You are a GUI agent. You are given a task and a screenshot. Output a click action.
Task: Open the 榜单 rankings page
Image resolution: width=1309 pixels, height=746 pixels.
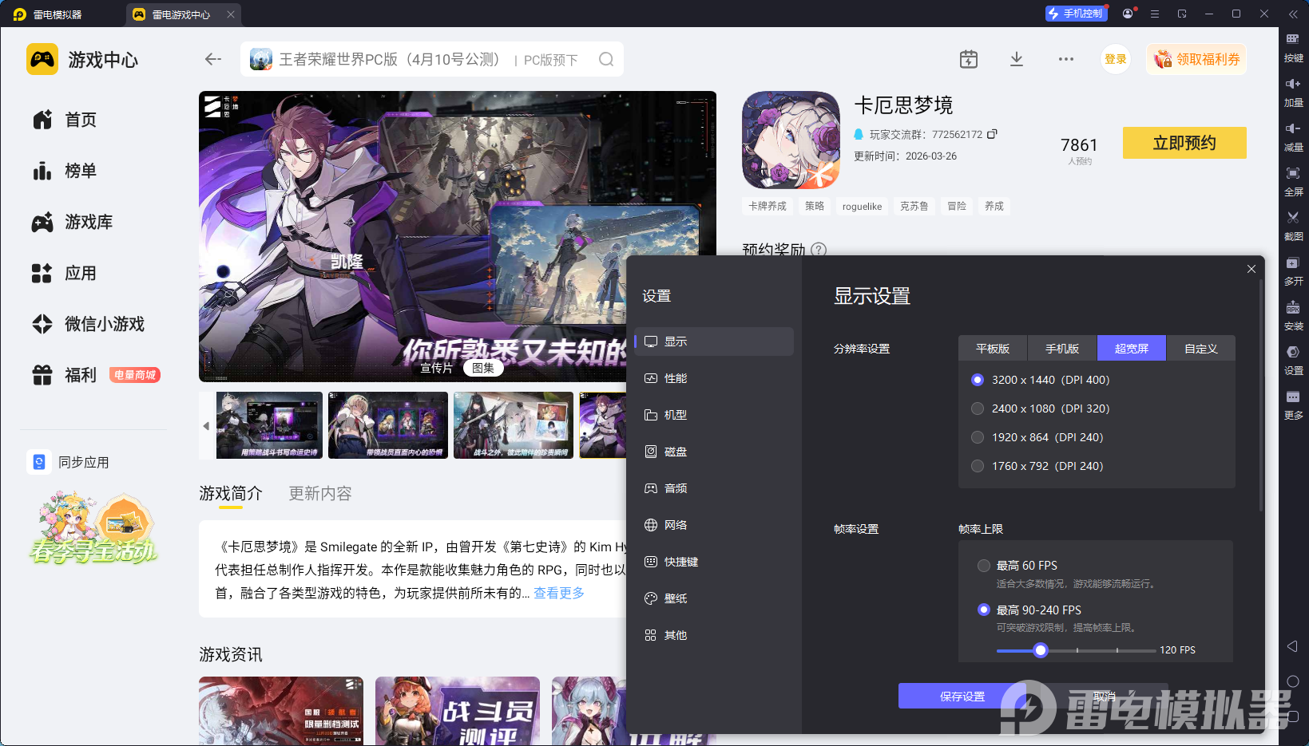[65, 171]
